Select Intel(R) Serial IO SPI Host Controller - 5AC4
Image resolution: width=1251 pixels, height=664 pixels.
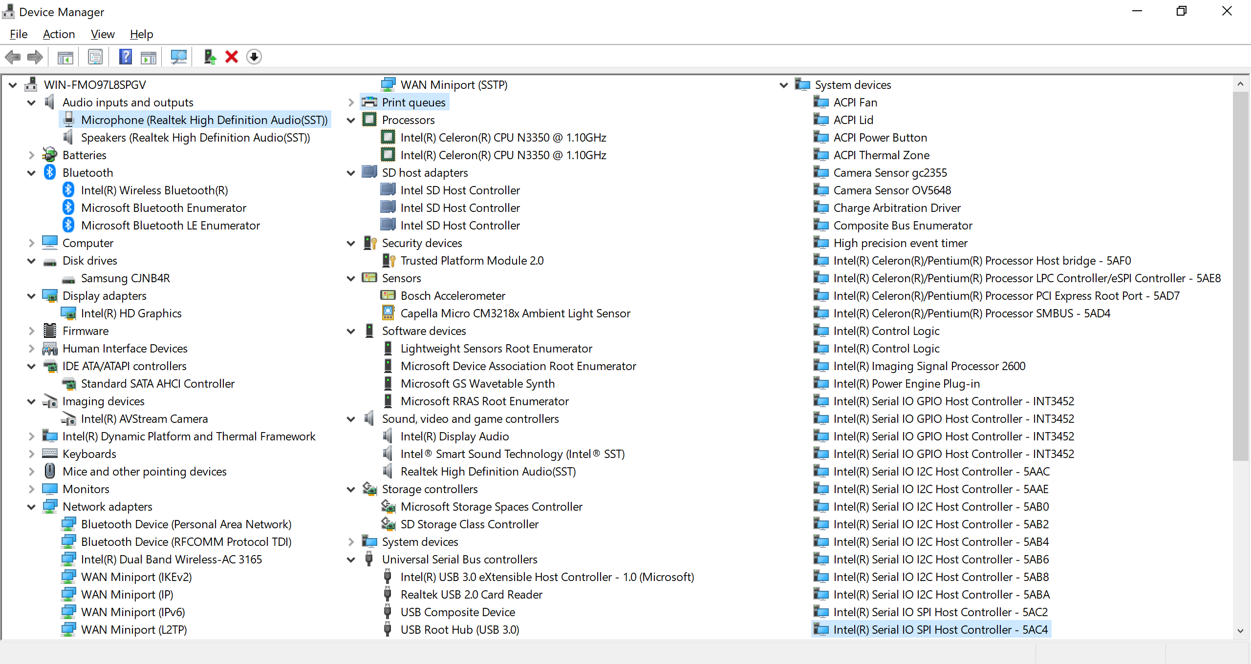click(x=941, y=629)
